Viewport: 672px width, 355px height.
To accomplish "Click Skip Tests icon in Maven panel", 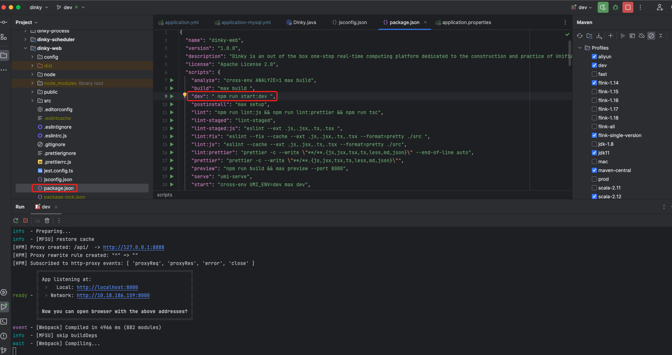I will (x=651, y=35).
